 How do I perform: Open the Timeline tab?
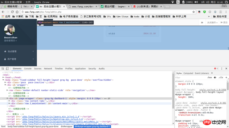tap(59, 69)
